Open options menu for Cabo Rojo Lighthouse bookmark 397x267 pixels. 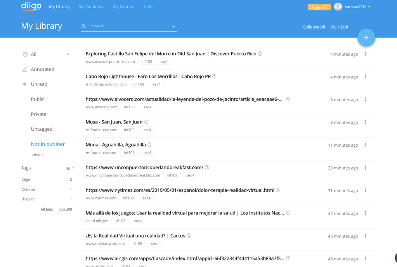365,77
